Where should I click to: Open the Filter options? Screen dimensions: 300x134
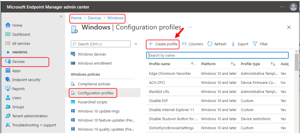pyautogui.click(x=260, y=44)
